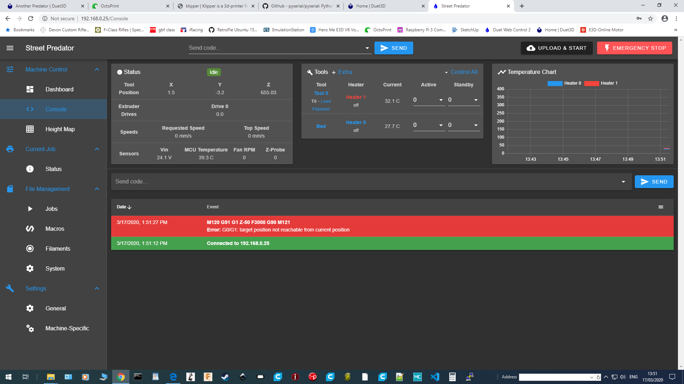Click the console event log menu icon
This screenshot has width=684, height=384.
pyautogui.click(x=660, y=207)
